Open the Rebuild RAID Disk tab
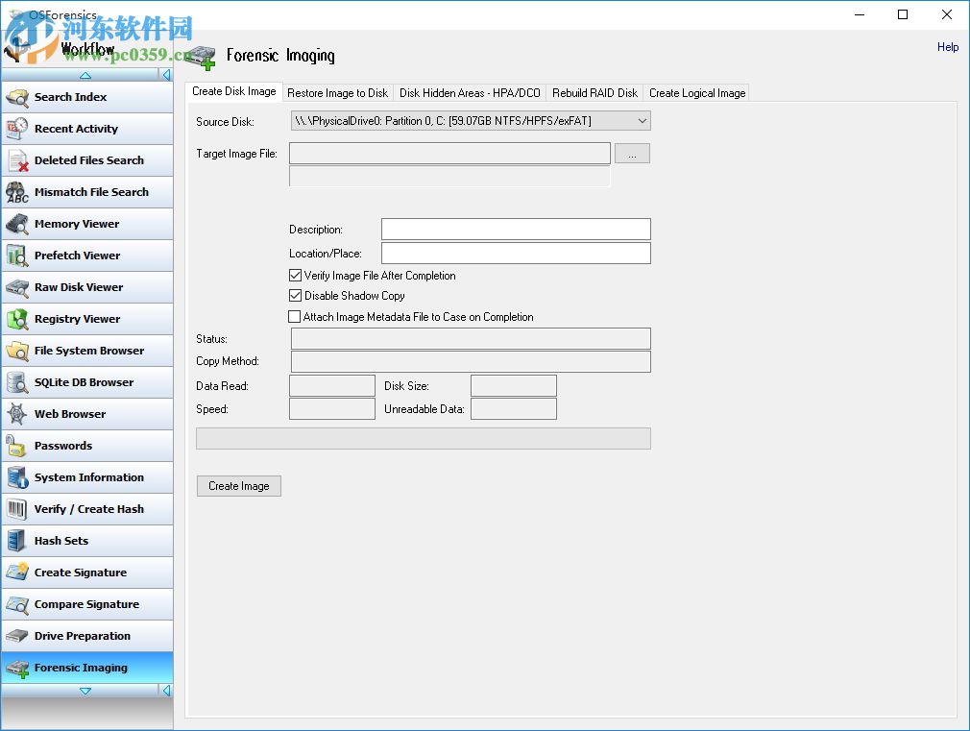Screen dimensions: 970x731 [596, 92]
